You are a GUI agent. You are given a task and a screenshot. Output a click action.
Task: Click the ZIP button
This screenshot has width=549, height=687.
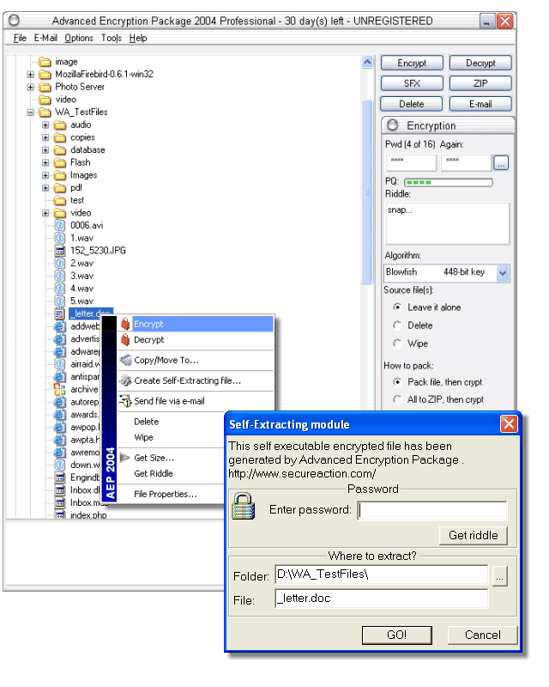tap(480, 83)
